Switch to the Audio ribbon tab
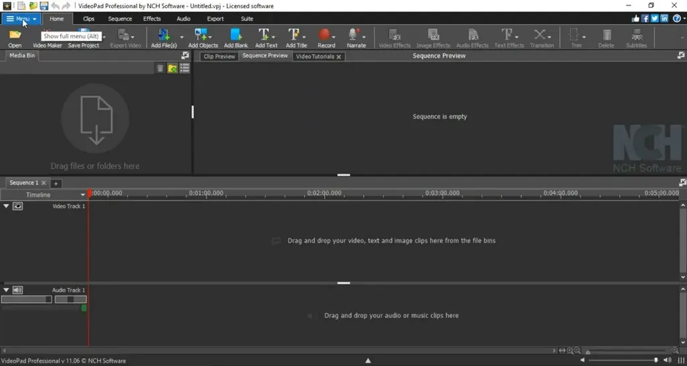This screenshot has height=366, width=687. (x=184, y=19)
